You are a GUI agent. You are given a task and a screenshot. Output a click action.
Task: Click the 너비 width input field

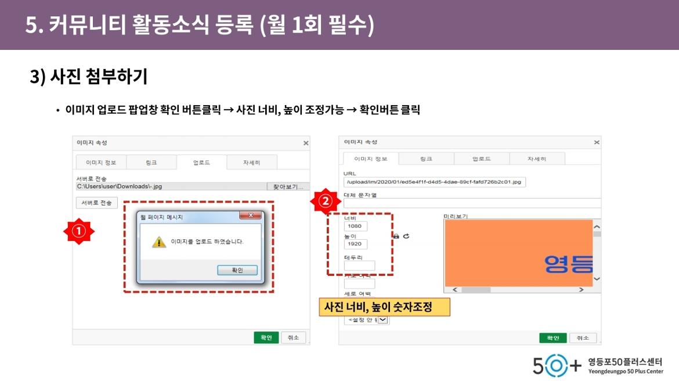[x=355, y=226]
